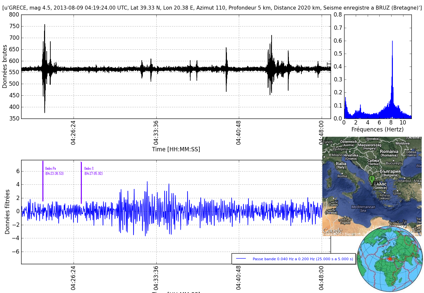Click the Roma label on the map

coord(342,176)
